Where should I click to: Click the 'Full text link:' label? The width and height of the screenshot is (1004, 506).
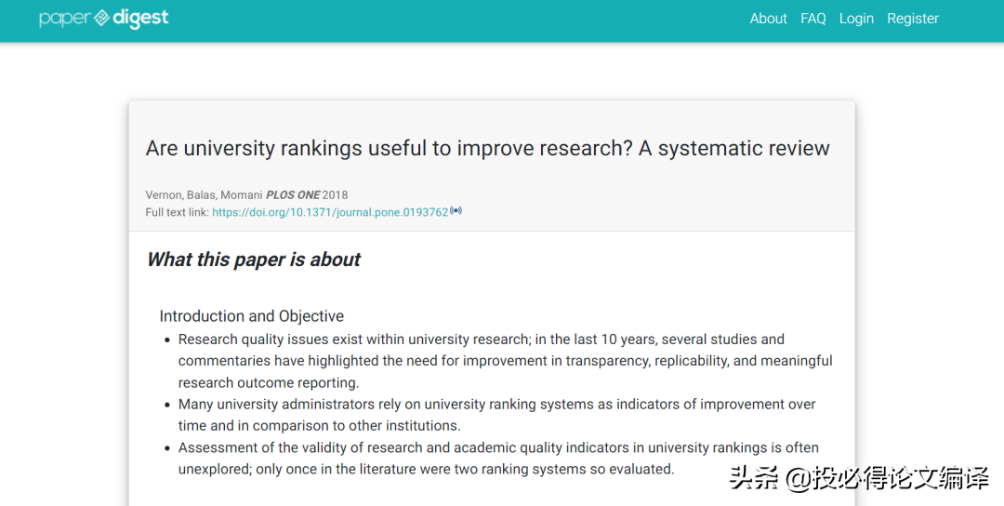(x=177, y=212)
